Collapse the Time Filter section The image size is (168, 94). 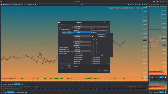click(75, 27)
